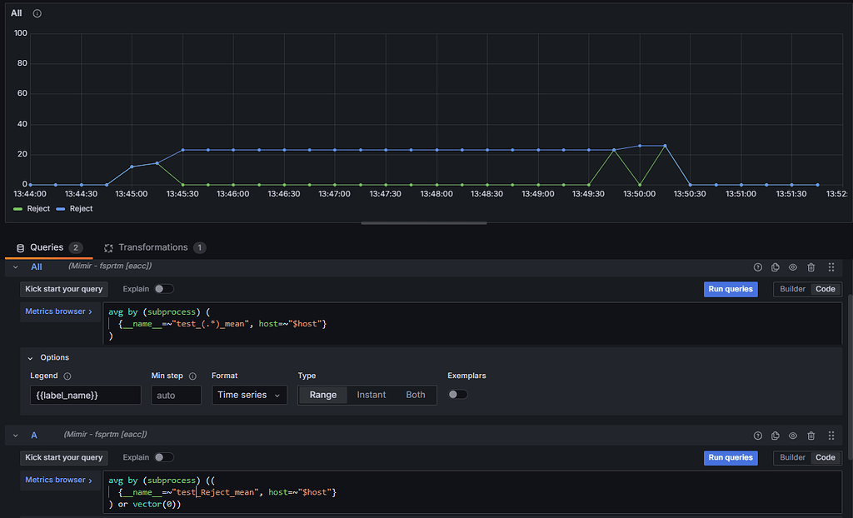This screenshot has height=518, width=853.
Task: Duplicate the All query using the copy icon
Action: 775,267
